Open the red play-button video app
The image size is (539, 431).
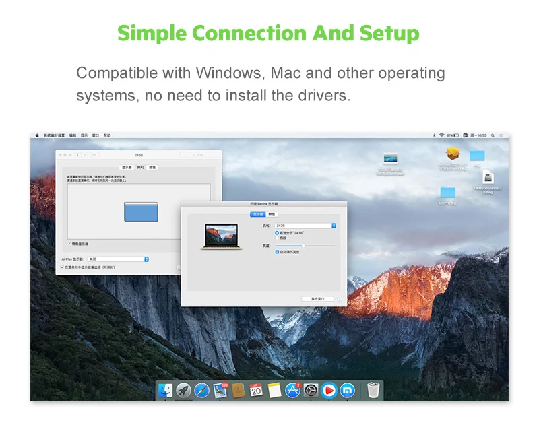329,391
